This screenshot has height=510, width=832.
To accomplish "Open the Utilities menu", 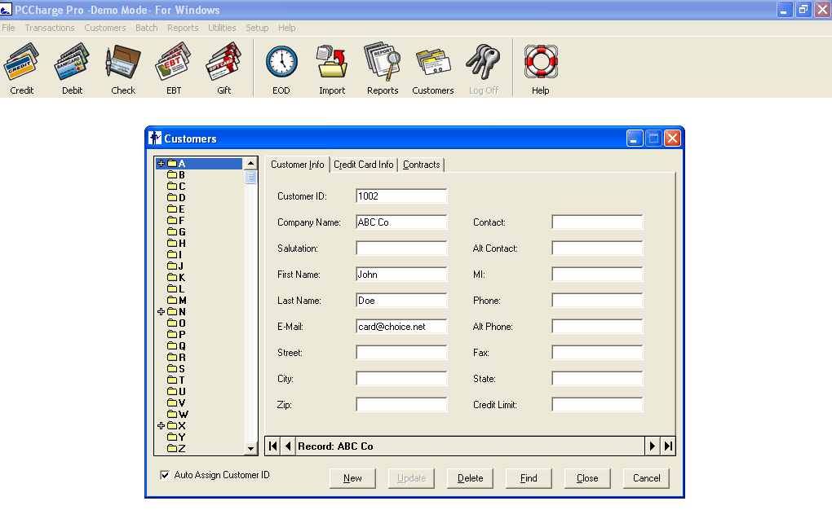I will coord(222,28).
